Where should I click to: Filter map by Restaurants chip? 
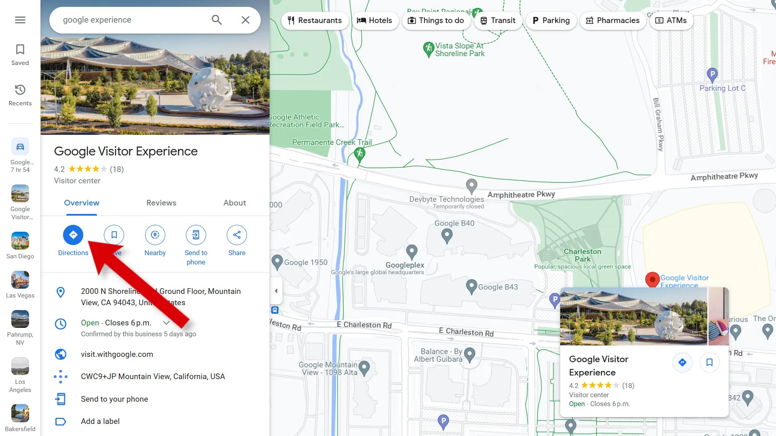[315, 20]
